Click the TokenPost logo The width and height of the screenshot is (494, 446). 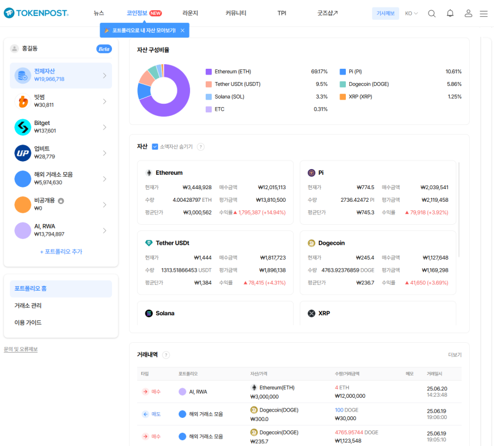tap(36, 13)
